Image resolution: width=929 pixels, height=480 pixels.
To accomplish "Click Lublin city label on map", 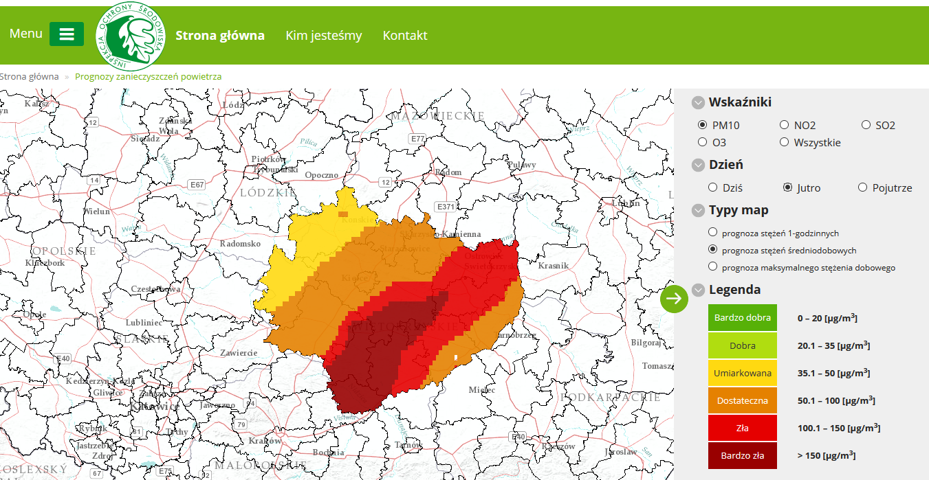I will 626,203.
